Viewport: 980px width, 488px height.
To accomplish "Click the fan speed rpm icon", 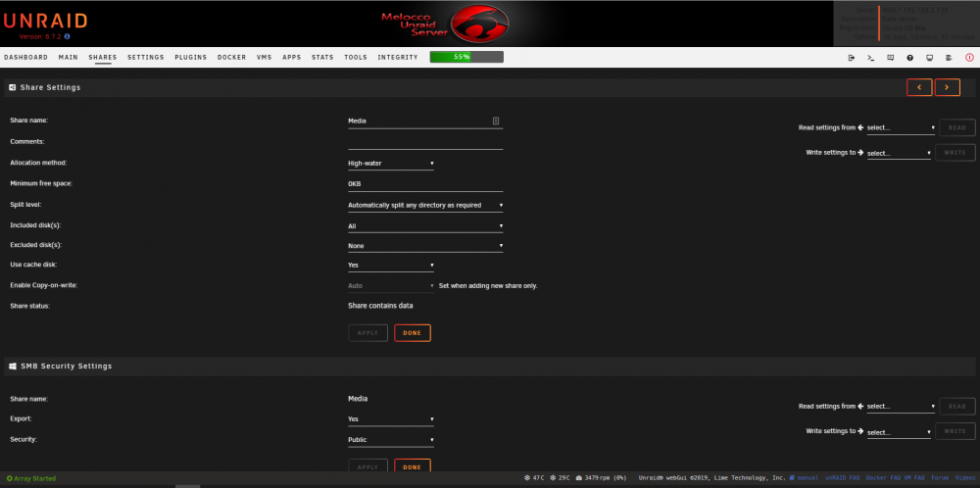I will click(x=579, y=478).
